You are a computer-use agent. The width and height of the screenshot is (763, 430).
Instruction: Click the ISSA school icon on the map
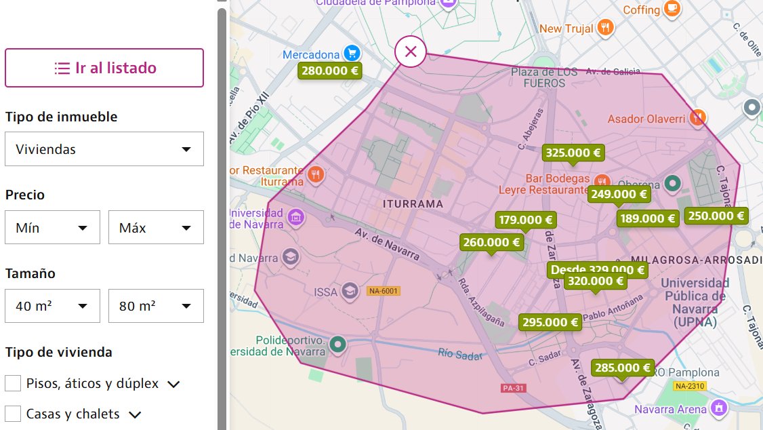point(349,292)
